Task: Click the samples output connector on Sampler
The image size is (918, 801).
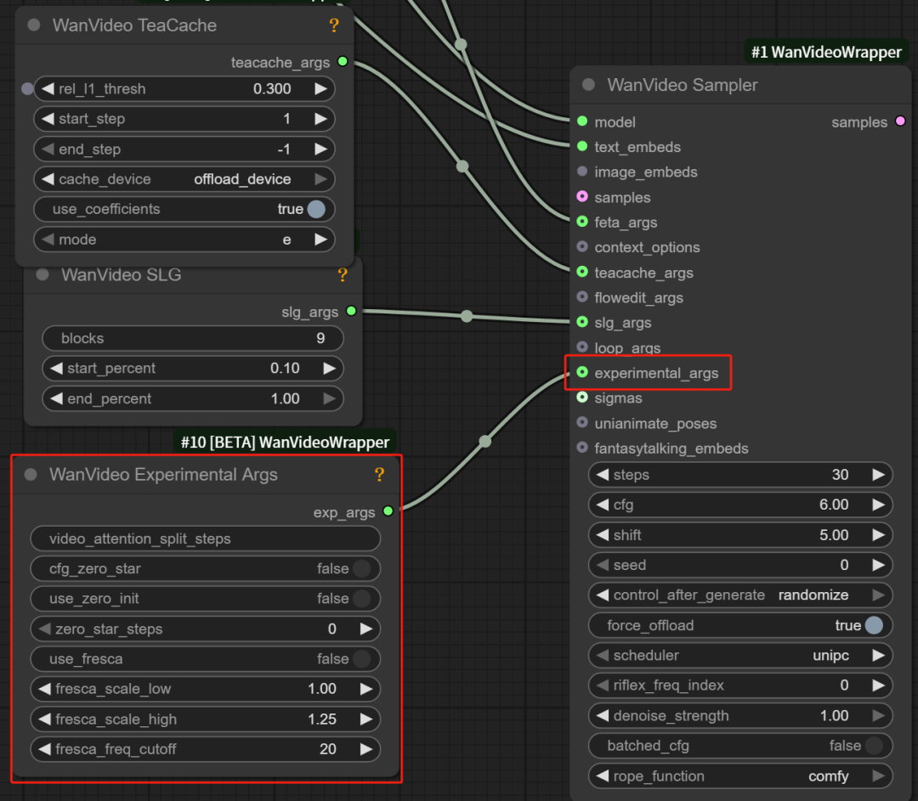Action: pos(900,122)
